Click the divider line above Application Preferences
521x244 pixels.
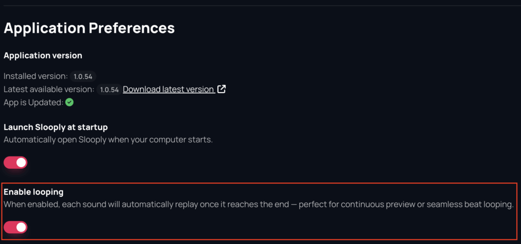(x=260, y=6)
